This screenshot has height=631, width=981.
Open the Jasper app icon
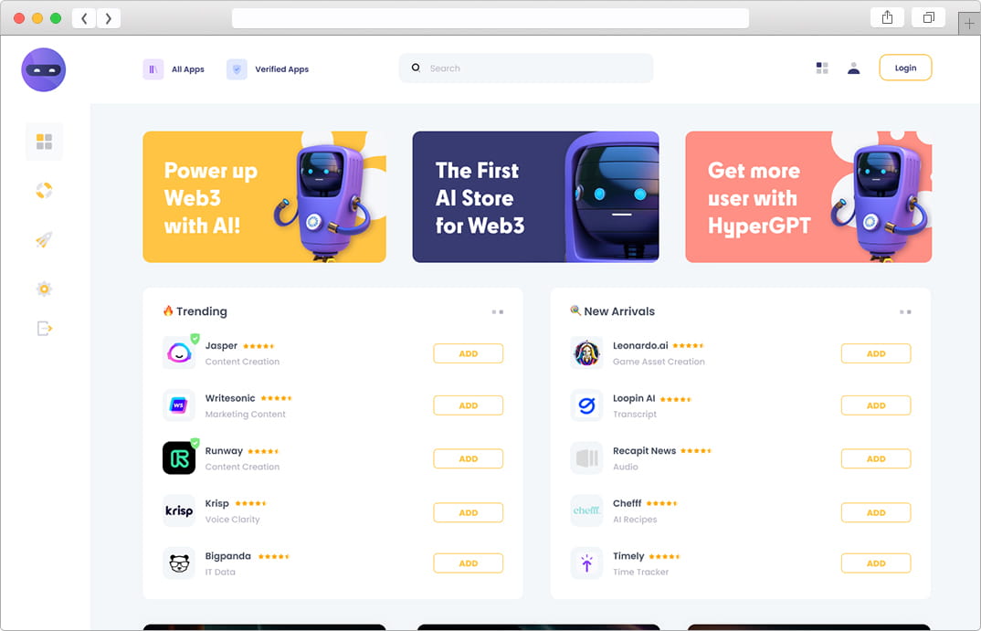click(179, 352)
